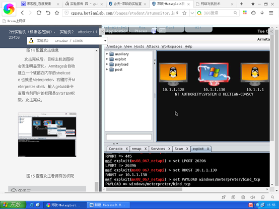Expand the exploit module folder
The width and height of the screenshot is (279, 209).
[x=107, y=59]
